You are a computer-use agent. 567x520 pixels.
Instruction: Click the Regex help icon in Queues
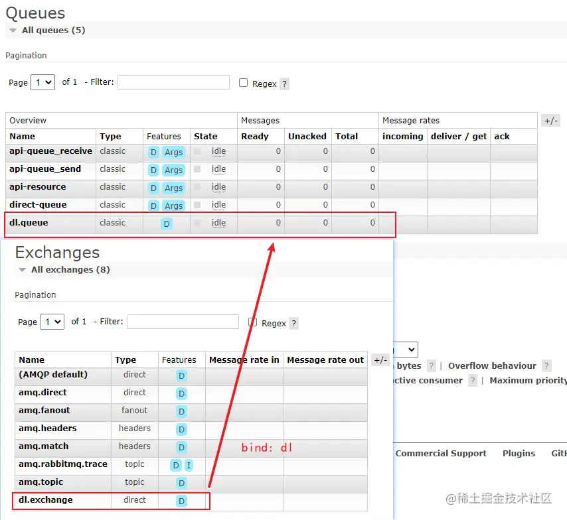pyautogui.click(x=285, y=84)
